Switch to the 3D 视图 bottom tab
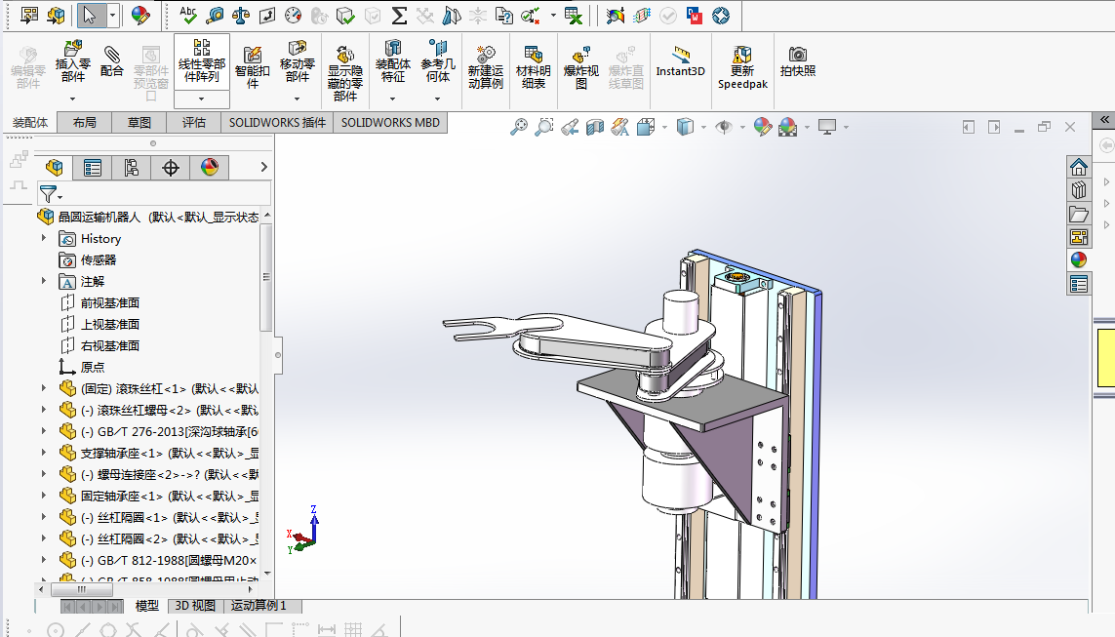The image size is (1115, 637). pyautogui.click(x=195, y=606)
